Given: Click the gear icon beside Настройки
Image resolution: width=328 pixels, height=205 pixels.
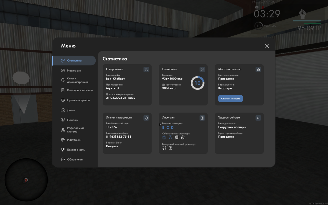Looking at the screenshot, I should tap(63, 140).
